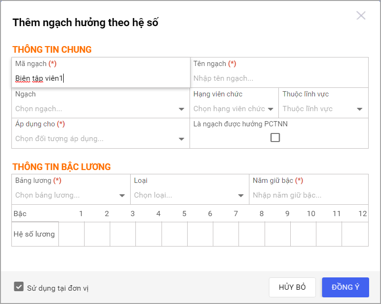Click 'Hệ số lương' cell for bậc 1
Image resolution: width=381 pixels, height=304 pixels.
[72, 234]
